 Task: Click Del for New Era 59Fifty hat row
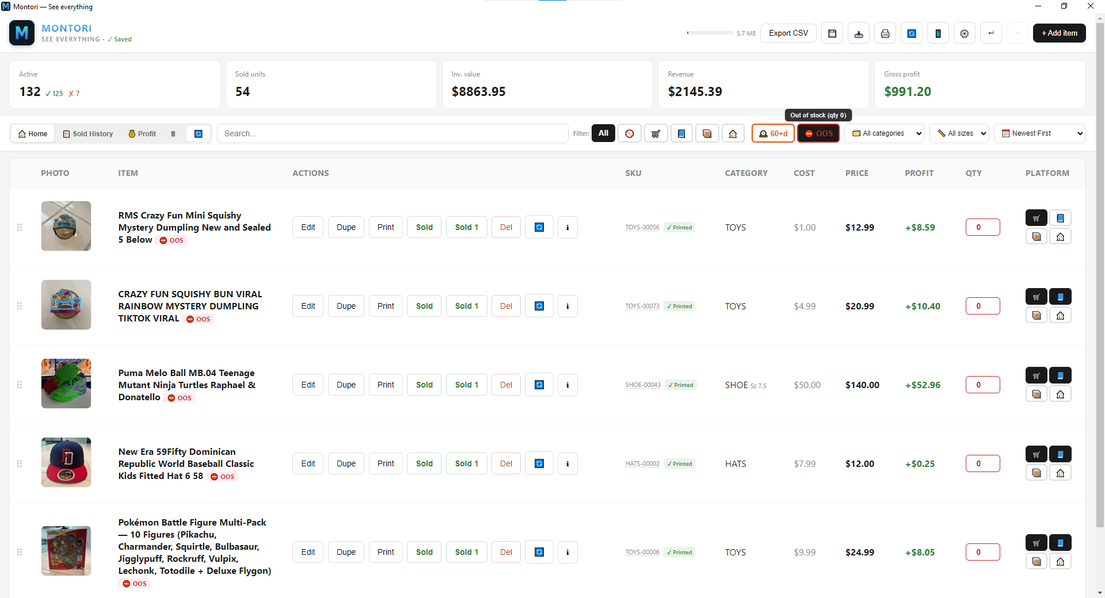[x=506, y=463]
